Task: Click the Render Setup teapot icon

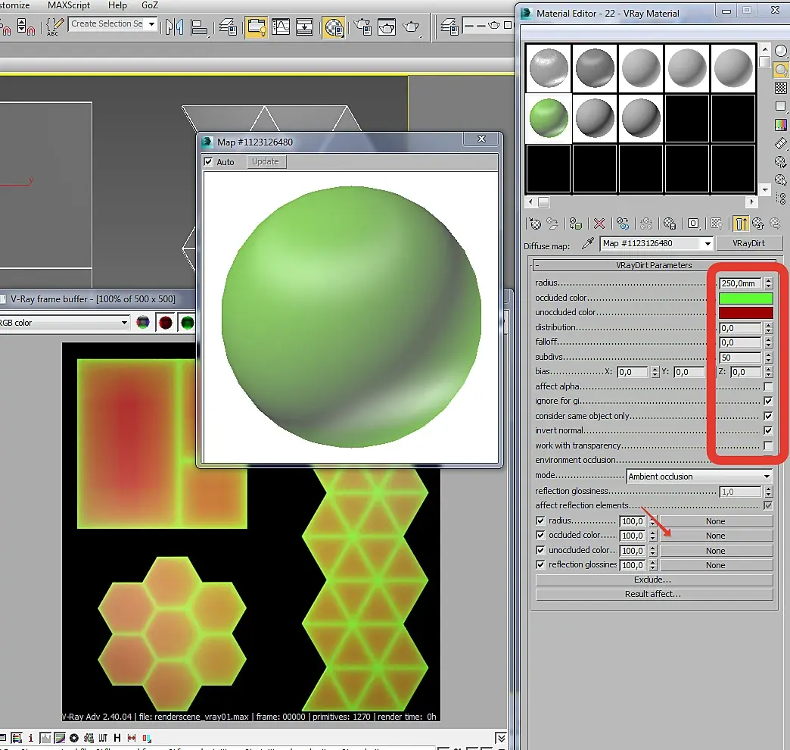Action: tap(362, 27)
